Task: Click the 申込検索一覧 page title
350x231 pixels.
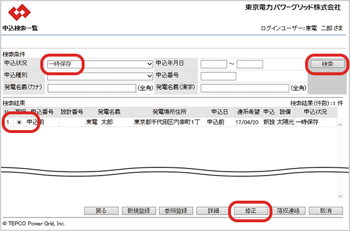Action: point(20,29)
